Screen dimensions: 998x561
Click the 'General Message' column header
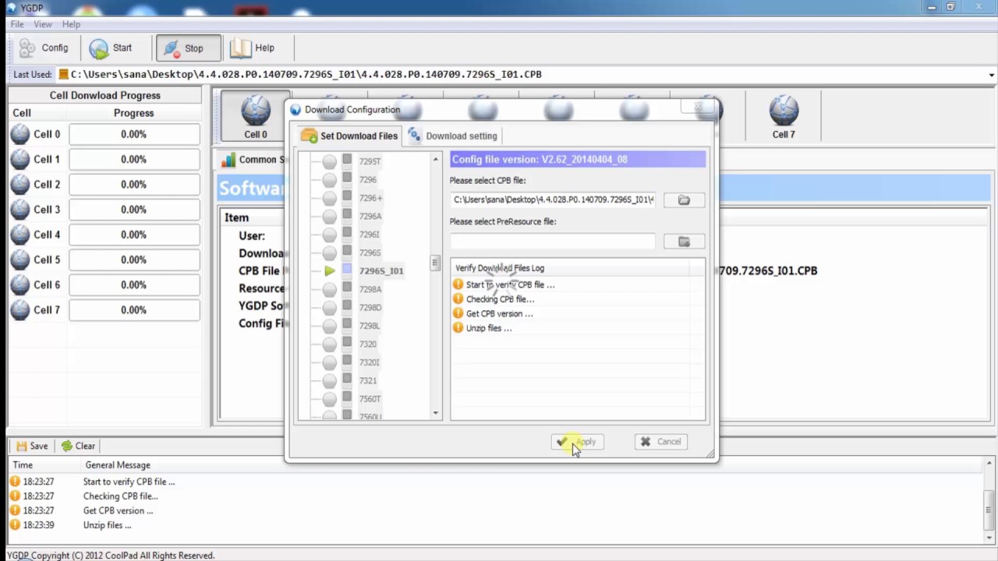pos(118,465)
